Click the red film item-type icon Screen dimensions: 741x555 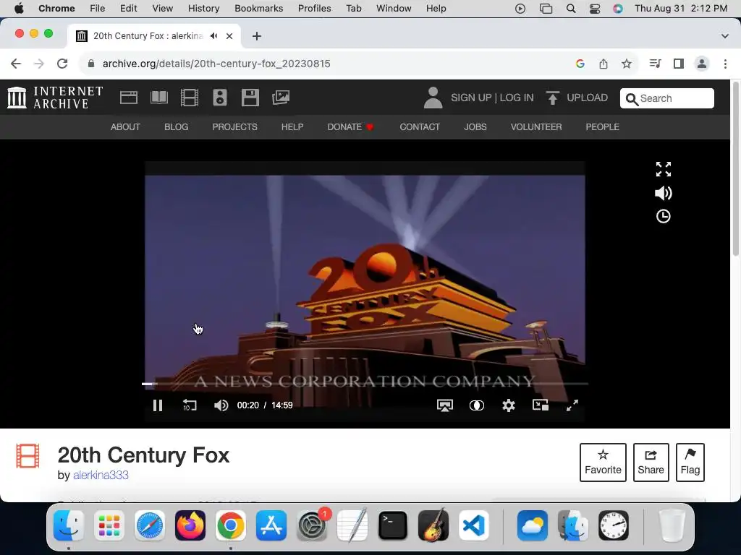(27, 456)
